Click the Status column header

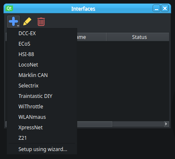pos(138,37)
